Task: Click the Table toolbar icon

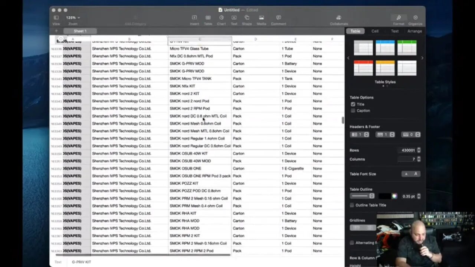Action: point(208,17)
